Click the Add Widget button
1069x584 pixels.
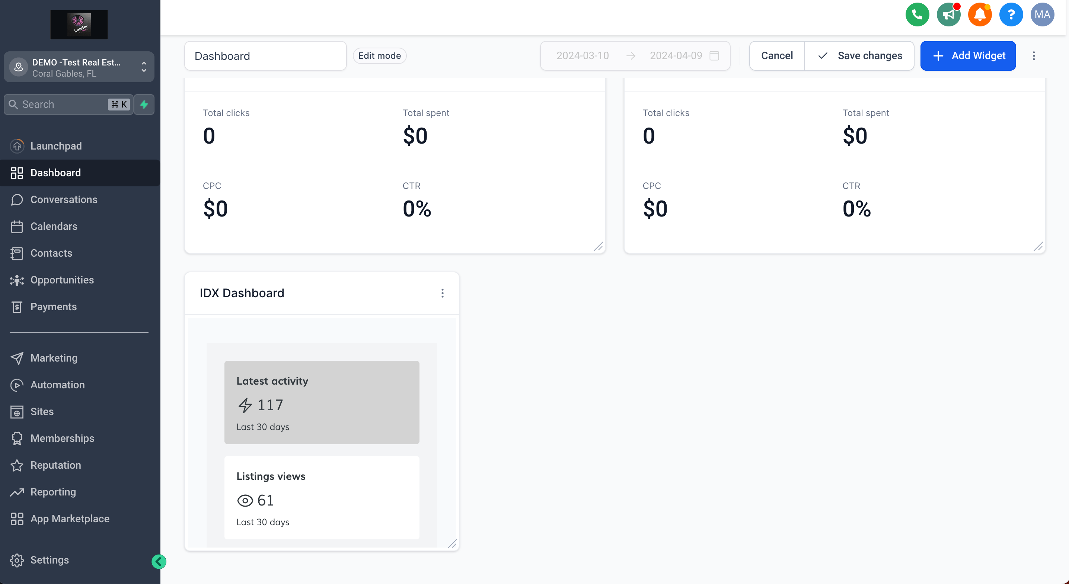click(x=968, y=55)
